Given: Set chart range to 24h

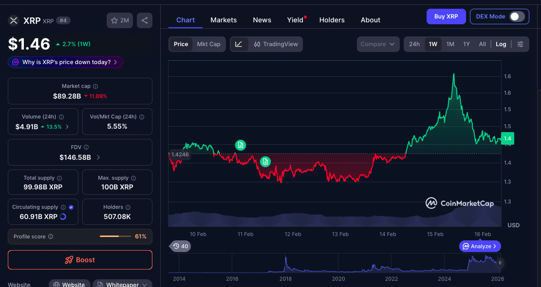Looking at the screenshot, I should point(414,44).
